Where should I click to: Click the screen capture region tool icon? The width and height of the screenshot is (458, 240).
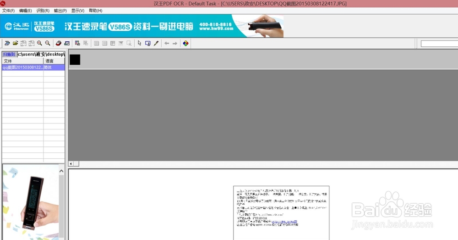(148, 43)
